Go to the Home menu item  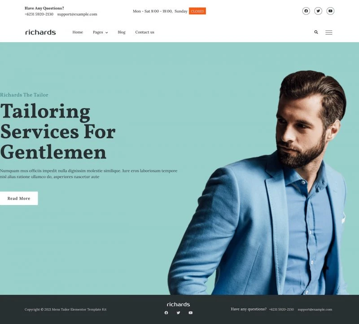pos(78,32)
